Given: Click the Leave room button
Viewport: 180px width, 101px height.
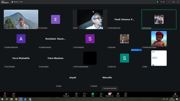Looking at the screenshot, I should (x=175, y=94).
